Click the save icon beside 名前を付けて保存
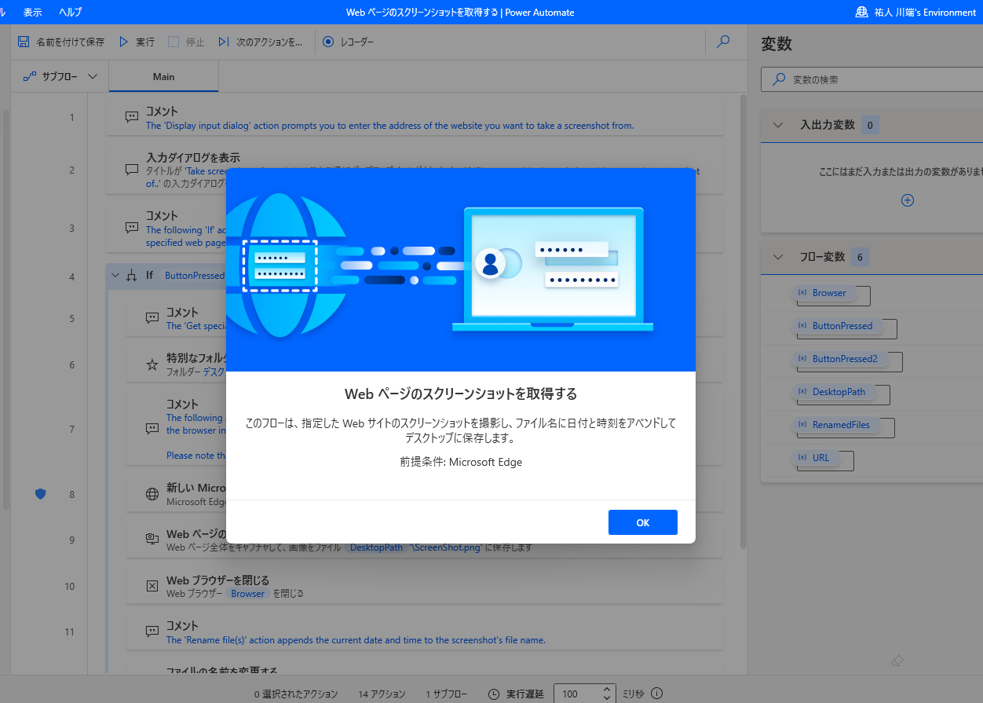This screenshot has width=983, height=703. coord(24,42)
